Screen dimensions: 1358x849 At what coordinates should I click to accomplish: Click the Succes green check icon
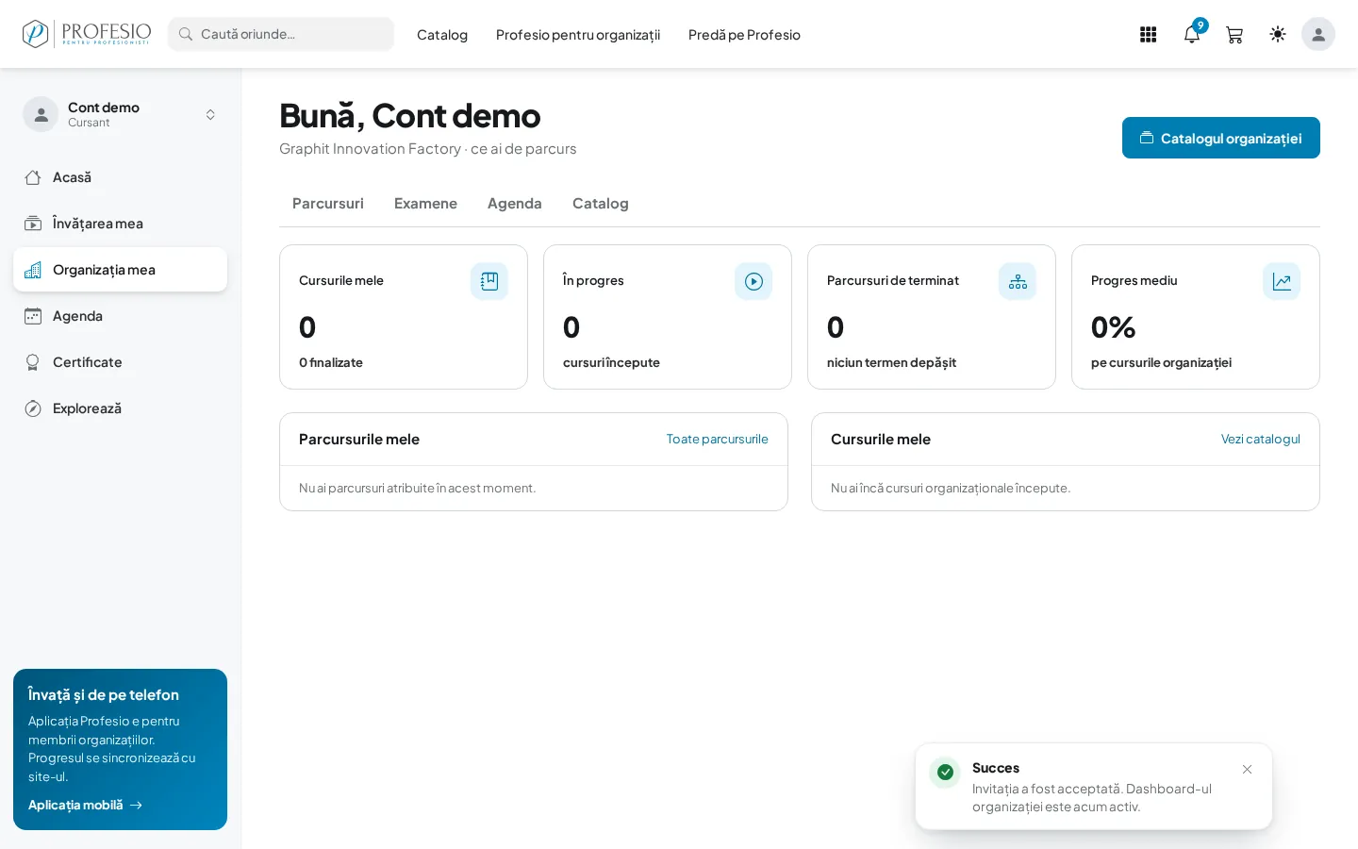point(945,772)
